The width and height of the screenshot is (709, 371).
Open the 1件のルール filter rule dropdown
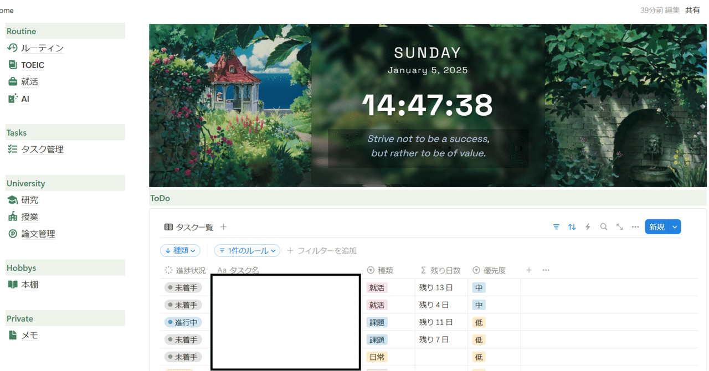[247, 250]
